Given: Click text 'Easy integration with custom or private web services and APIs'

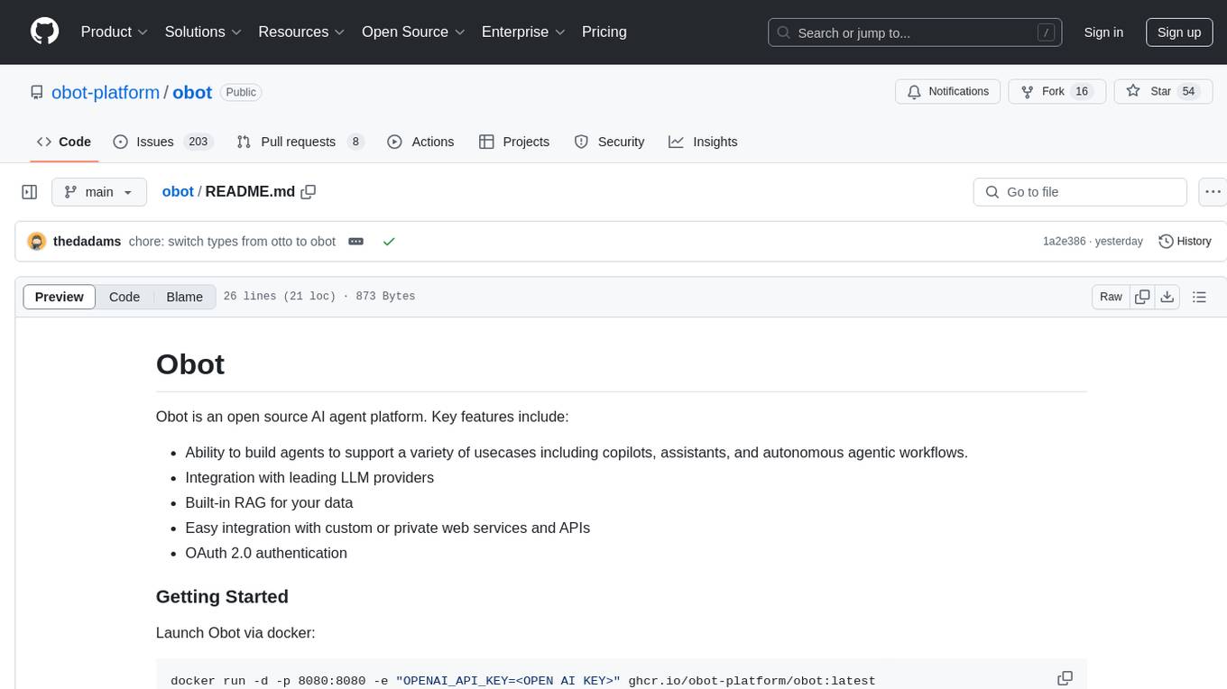Looking at the screenshot, I should click(388, 528).
